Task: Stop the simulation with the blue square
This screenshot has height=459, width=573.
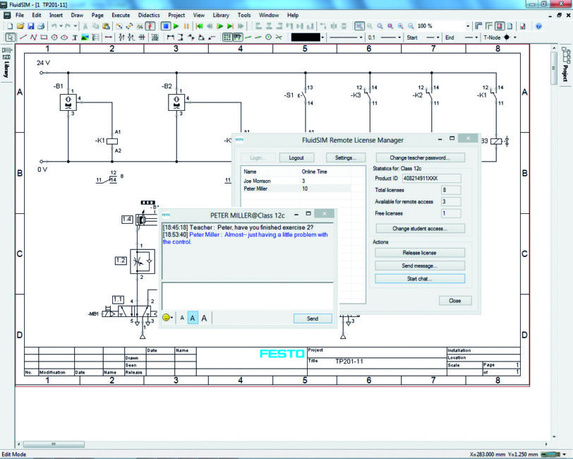Action: [x=166, y=26]
